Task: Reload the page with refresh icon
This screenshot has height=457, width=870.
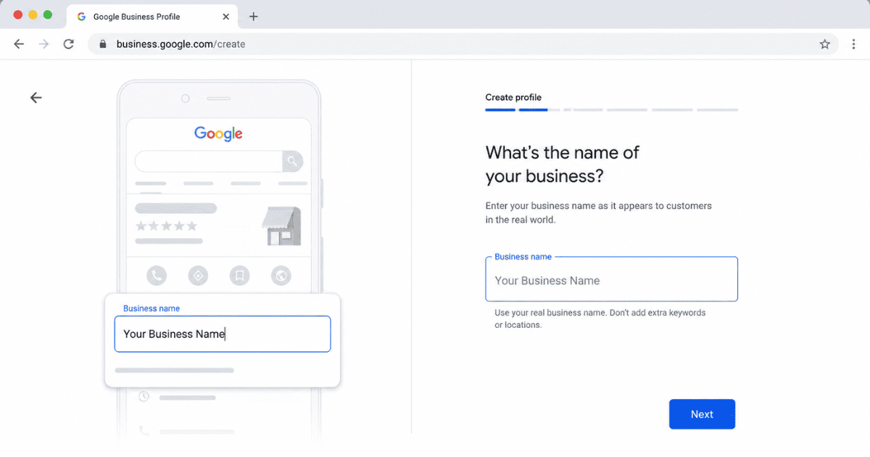Action: (x=69, y=44)
